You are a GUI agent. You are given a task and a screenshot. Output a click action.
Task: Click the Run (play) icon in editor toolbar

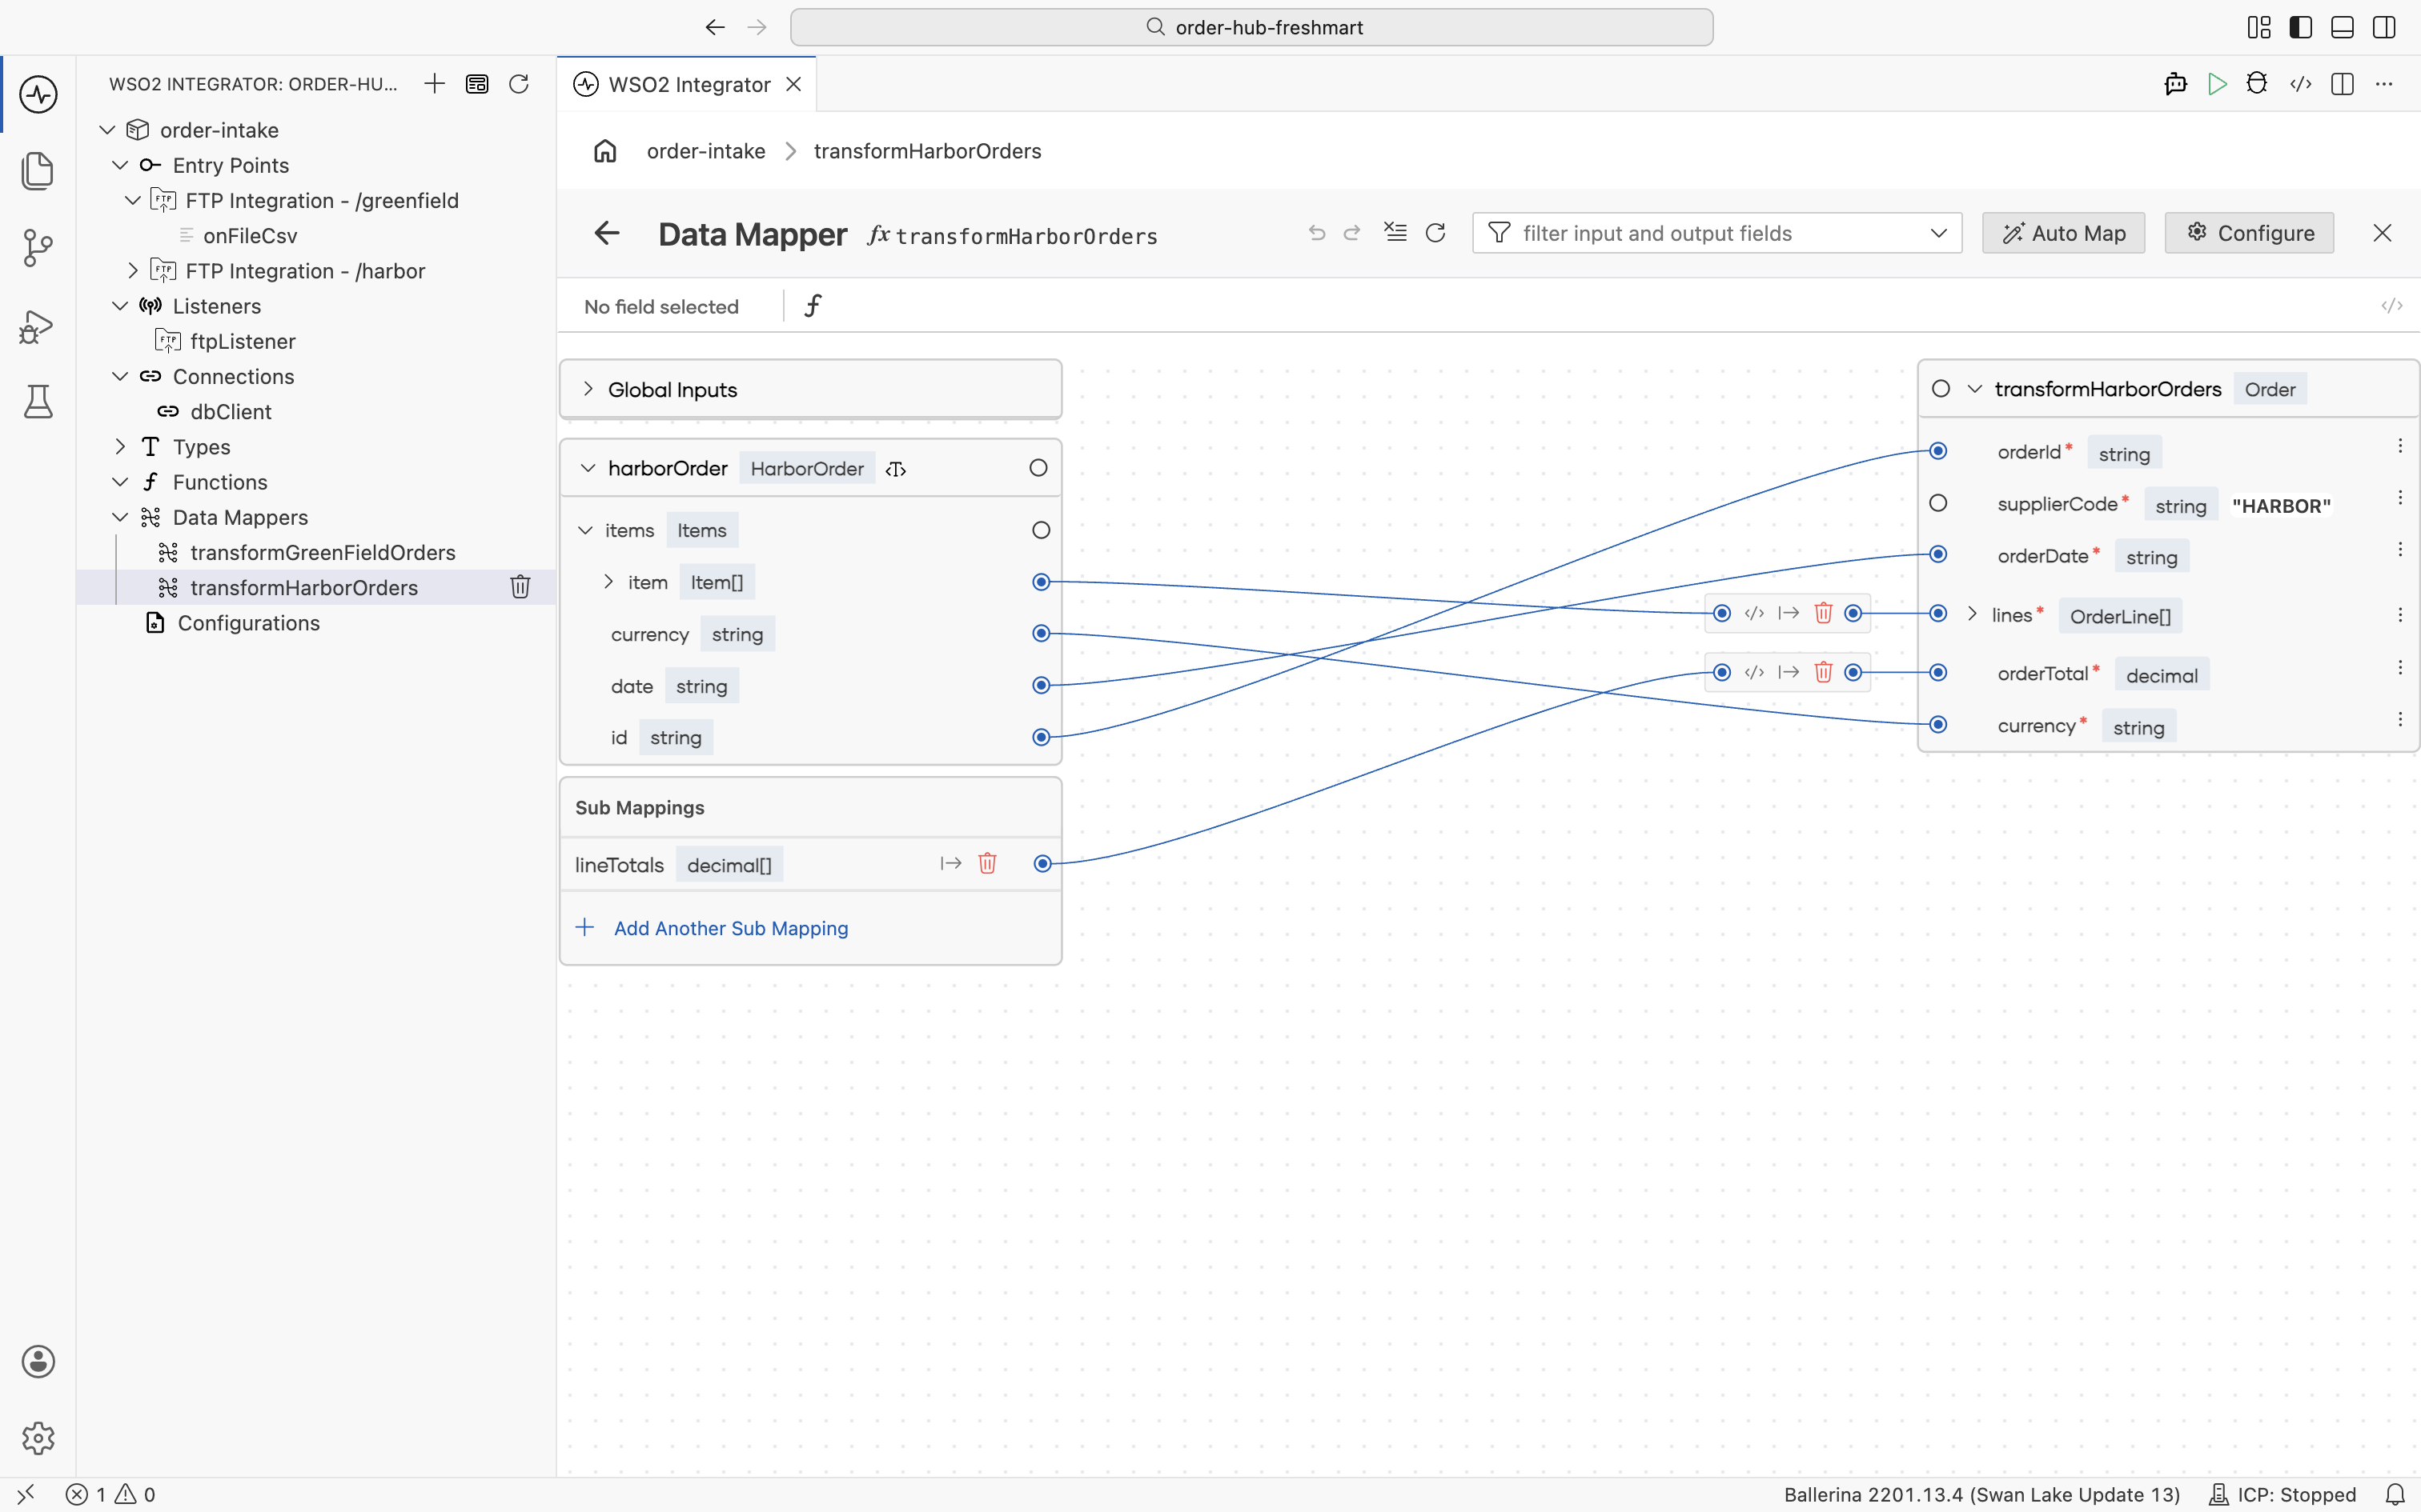[2217, 84]
